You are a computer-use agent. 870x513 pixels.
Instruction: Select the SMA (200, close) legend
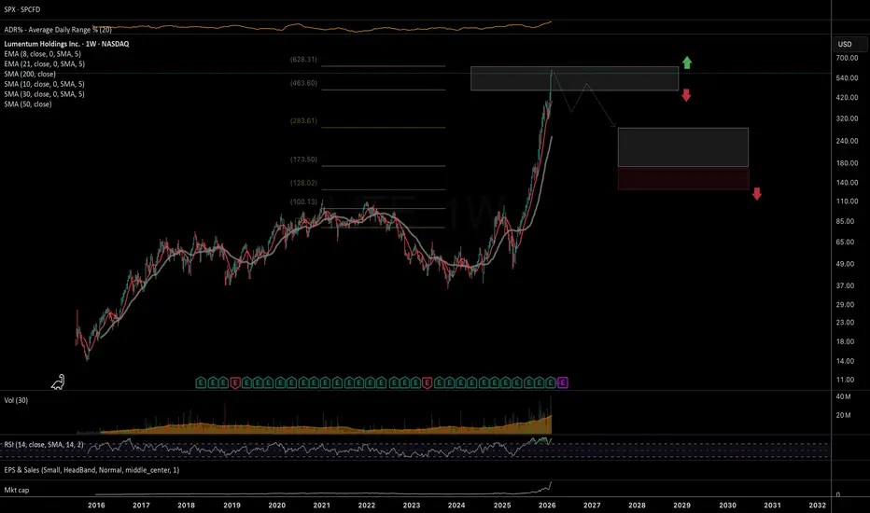point(30,74)
